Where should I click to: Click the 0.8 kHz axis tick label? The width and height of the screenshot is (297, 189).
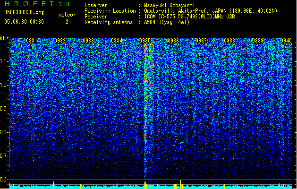tap(4, 132)
